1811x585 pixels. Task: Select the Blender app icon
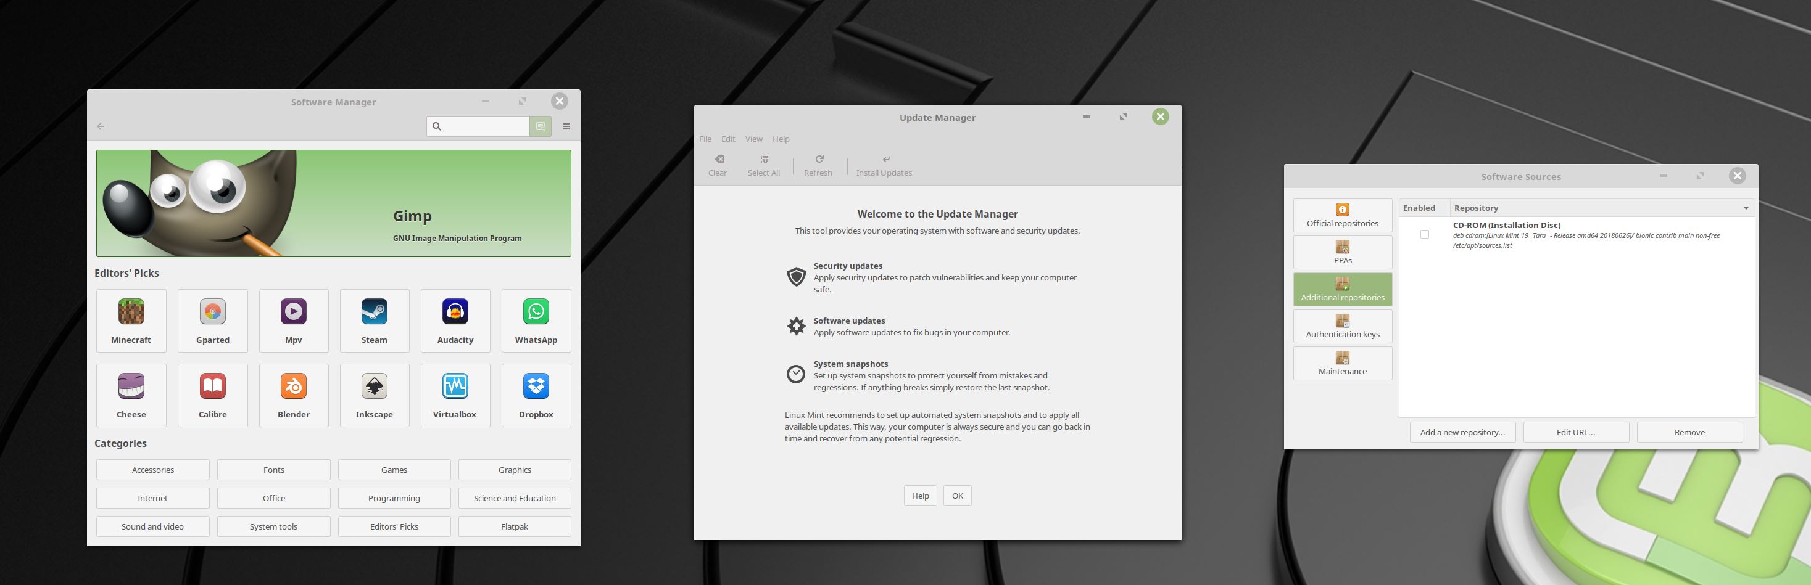(293, 387)
